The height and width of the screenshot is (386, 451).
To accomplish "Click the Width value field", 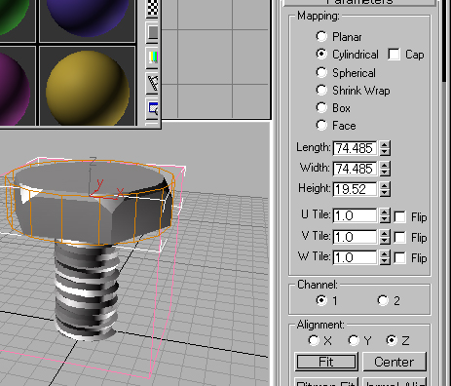I will [356, 169].
